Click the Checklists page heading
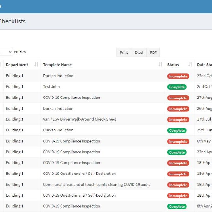212x212 pixels. pyautogui.click(x=12, y=21)
